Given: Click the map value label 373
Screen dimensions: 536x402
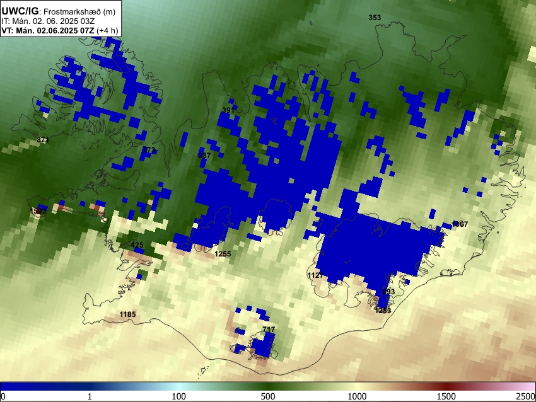Looking at the screenshot, I should point(149,150).
